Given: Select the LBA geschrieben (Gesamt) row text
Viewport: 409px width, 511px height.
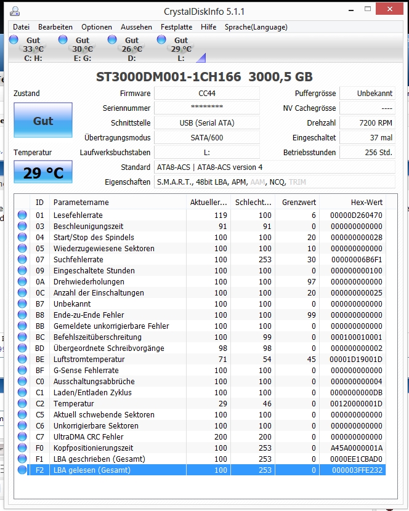Looking at the screenshot, I should point(99,459).
